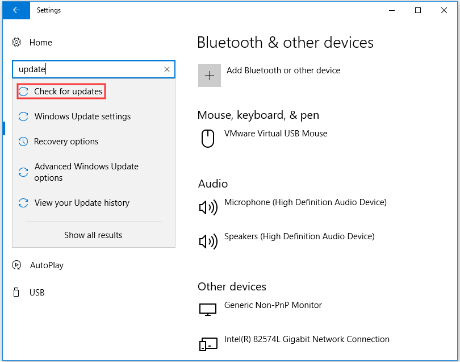Screen dimensions: 460x362
Task: Open Windows Update settings result
Action: coord(94,116)
